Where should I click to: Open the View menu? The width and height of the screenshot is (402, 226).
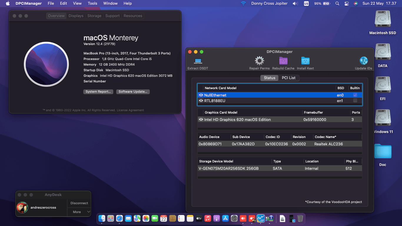tap(77, 4)
